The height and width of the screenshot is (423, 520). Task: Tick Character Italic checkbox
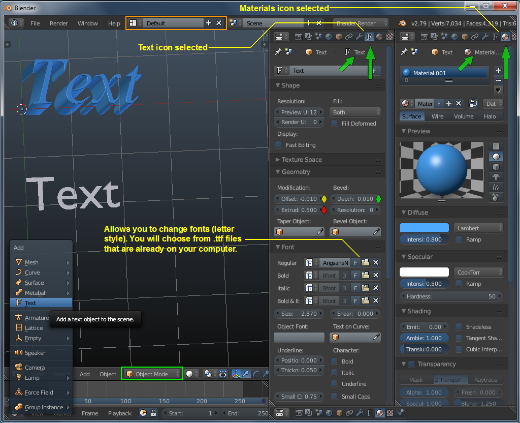coord(334,373)
